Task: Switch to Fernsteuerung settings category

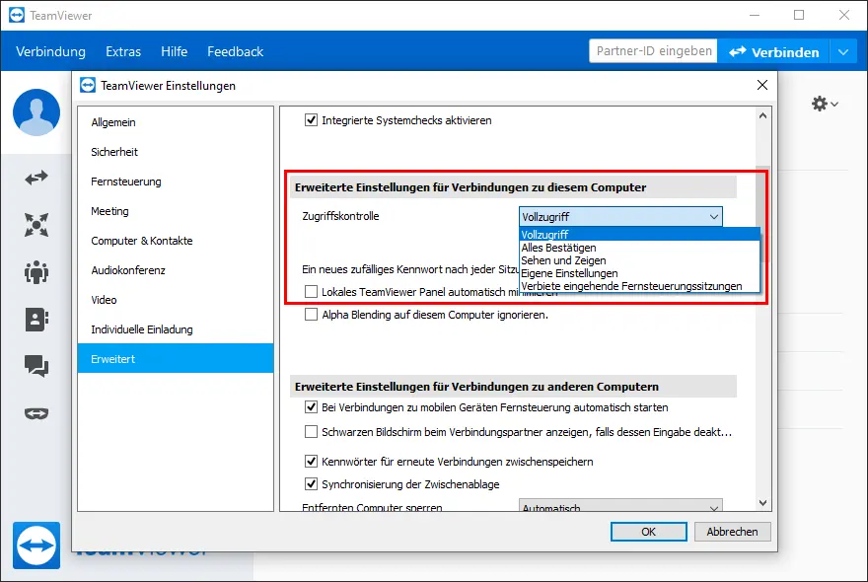Action: click(x=176, y=182)
